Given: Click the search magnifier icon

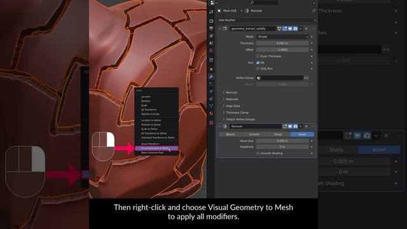Looking at the screenshot, I should 252,3.
